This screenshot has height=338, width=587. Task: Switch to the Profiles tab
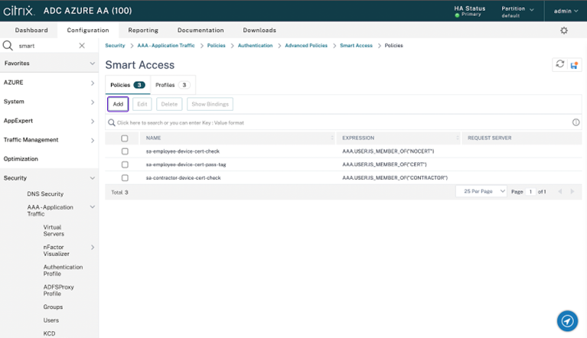coord(172,85)
